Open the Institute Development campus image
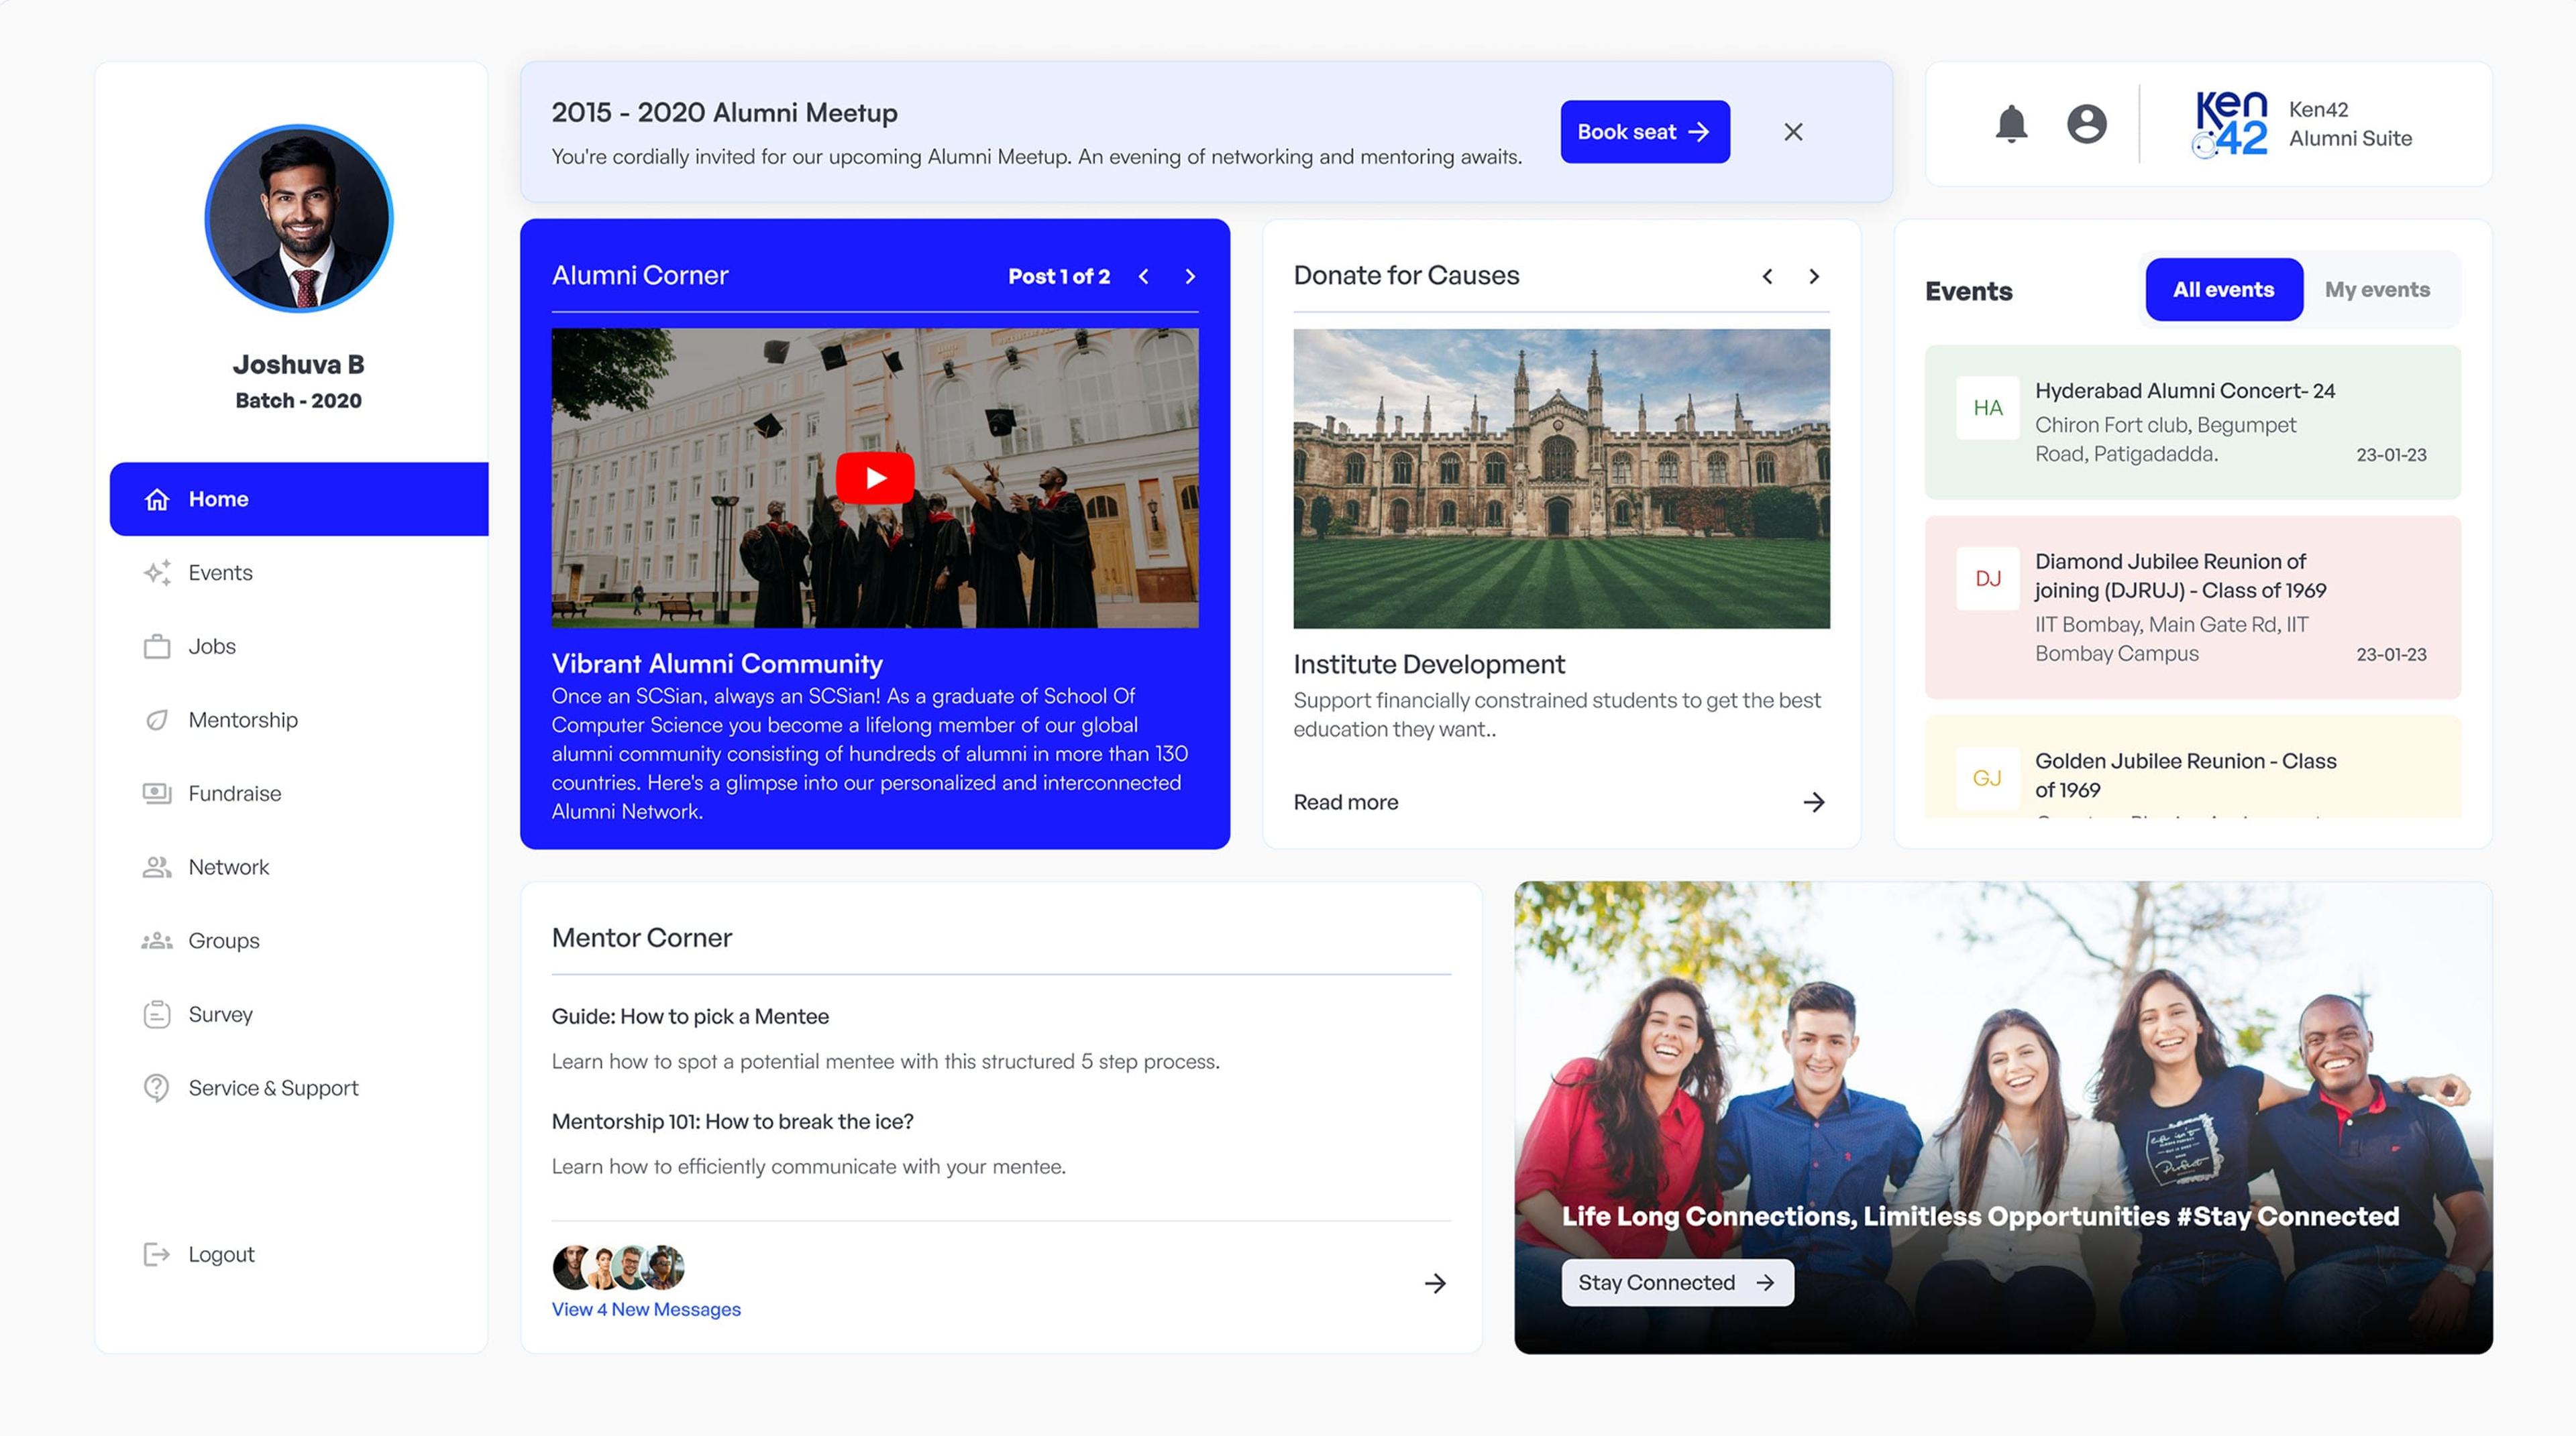The image size is (2576, 1436). coord(1561,479)
